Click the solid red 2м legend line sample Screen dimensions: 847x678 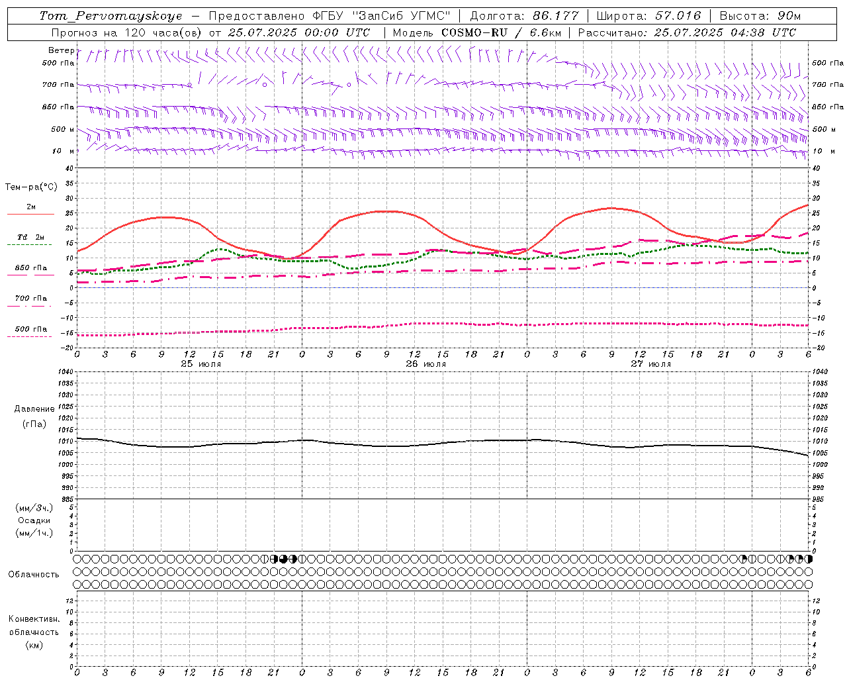30,215
